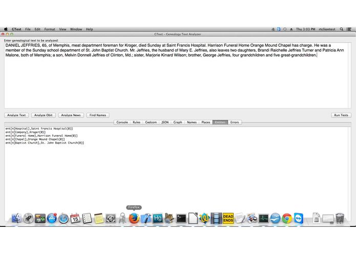
Task: Open the Window menu
Action: point(76,29)
